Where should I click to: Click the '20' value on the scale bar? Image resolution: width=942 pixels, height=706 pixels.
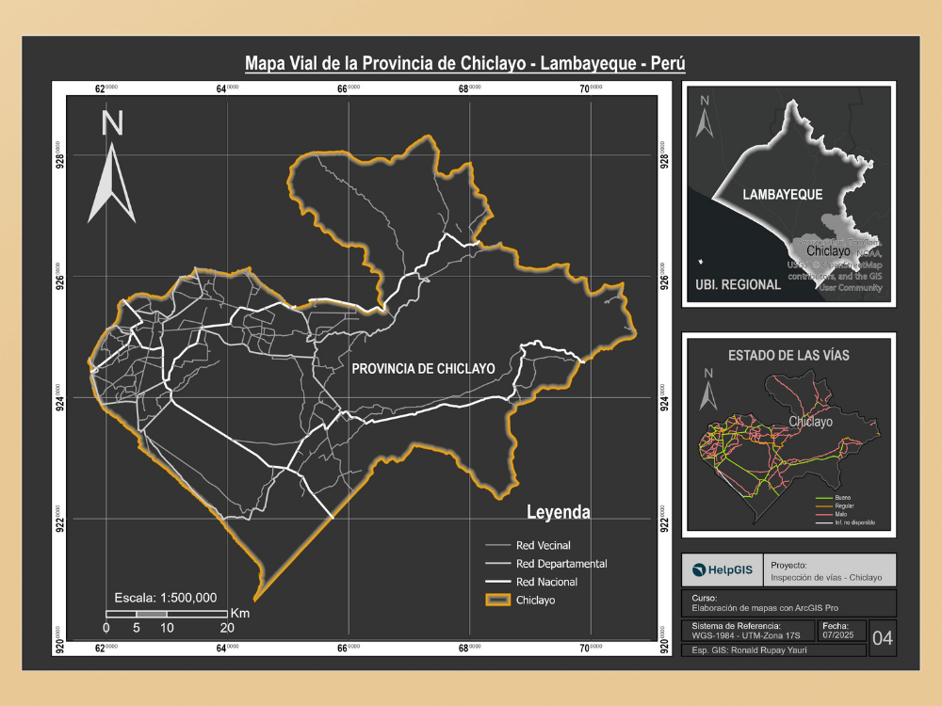pos(227,628)
